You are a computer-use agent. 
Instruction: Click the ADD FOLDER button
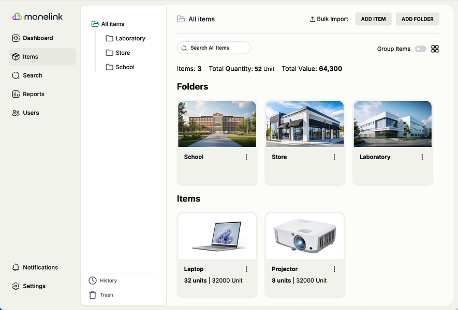418,19
